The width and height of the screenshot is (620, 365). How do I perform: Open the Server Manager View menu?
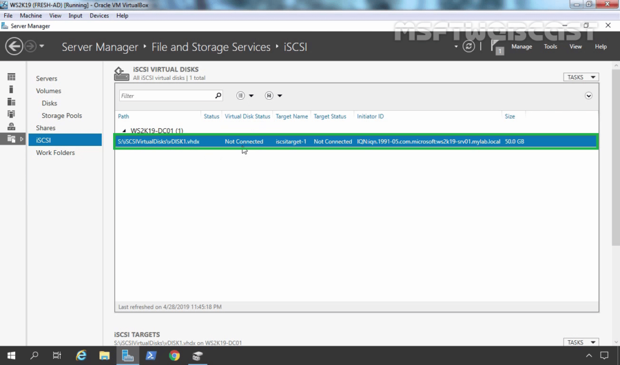[x=575, y=47]
